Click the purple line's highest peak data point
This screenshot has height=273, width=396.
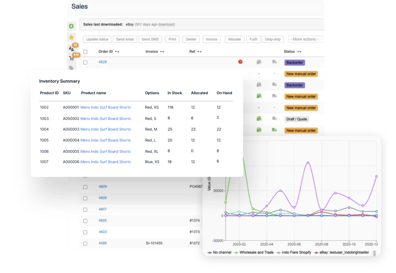point(308,162)
